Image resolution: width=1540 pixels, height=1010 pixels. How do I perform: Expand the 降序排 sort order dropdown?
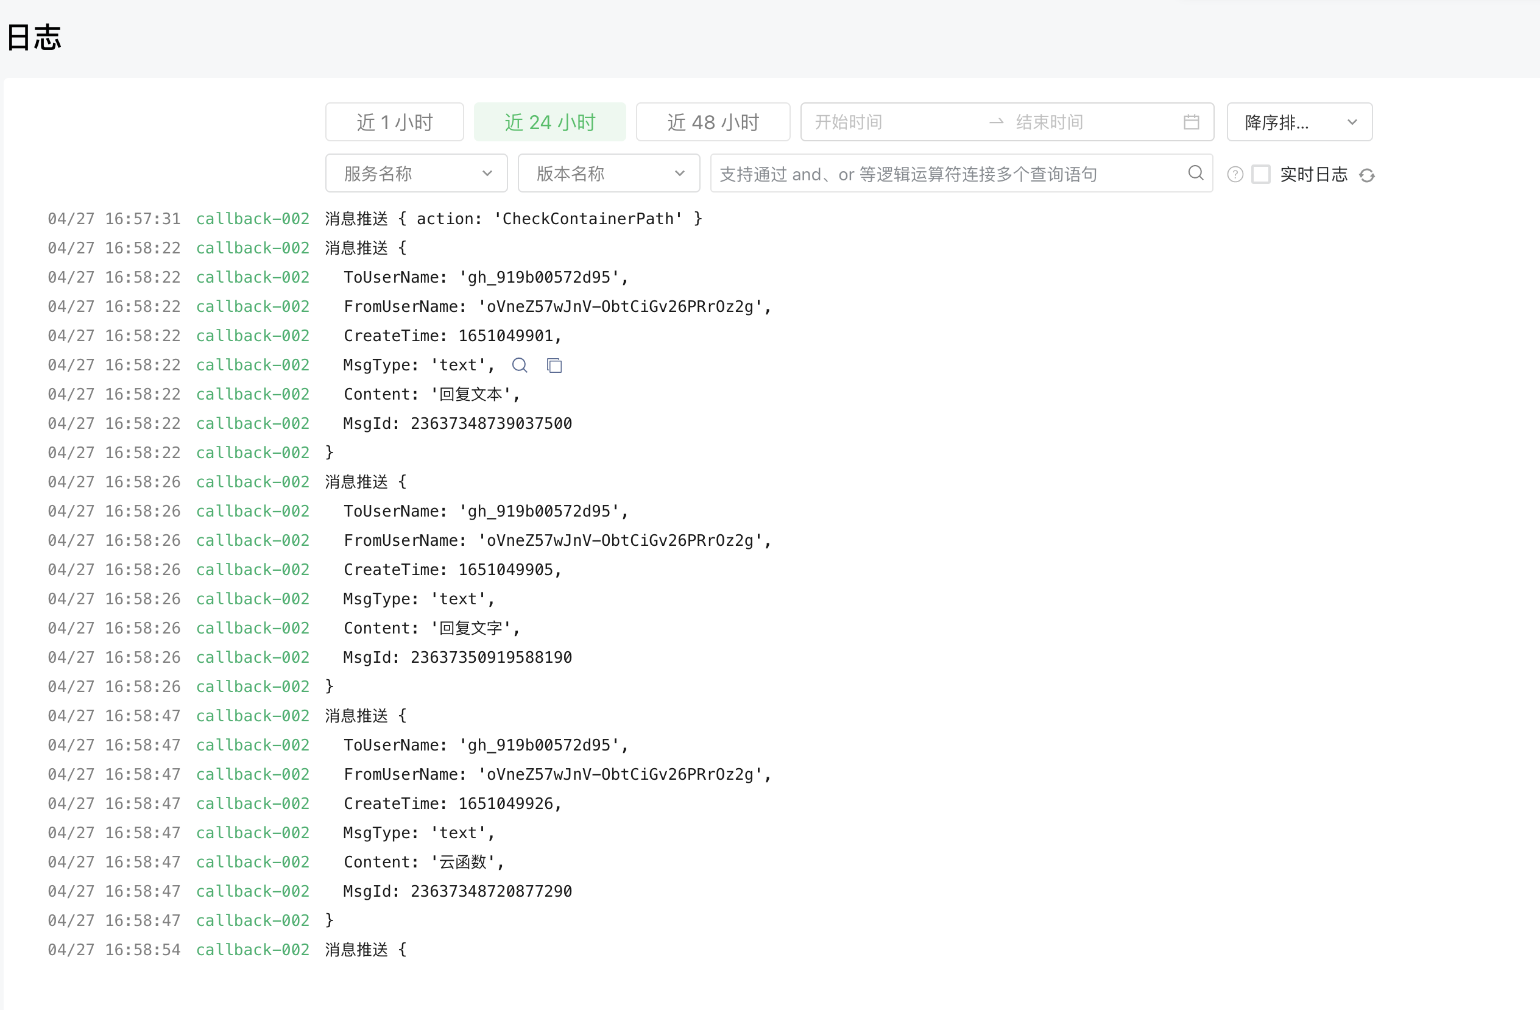pyautogui.click(x=1299, y=122)
